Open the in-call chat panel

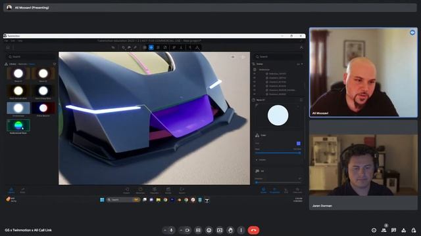393,230
